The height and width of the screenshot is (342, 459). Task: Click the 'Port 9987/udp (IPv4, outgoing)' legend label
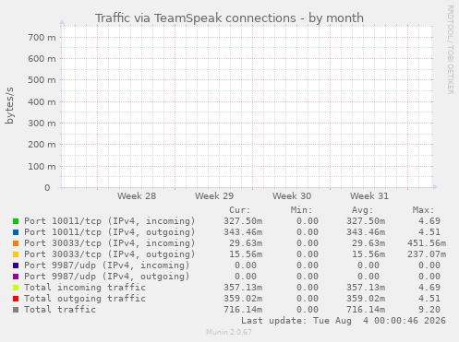(x=107, y=277)
